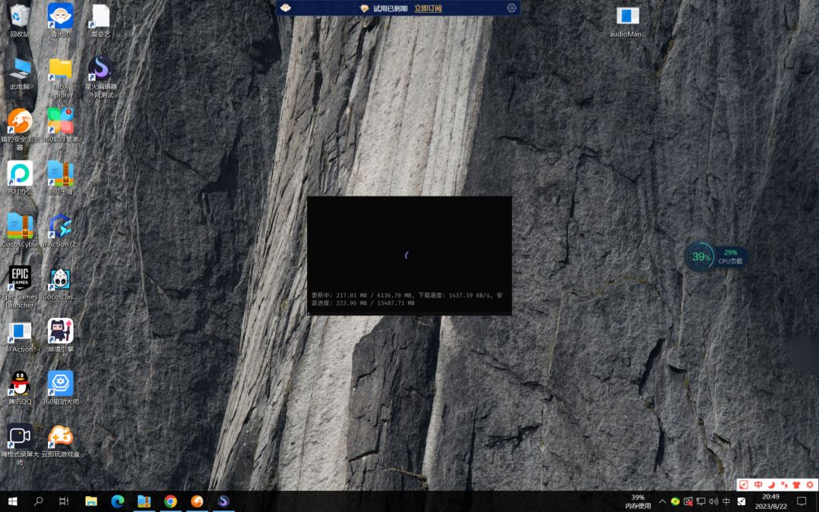
Task: Click the 回收站 recycle bin icon
Action: 20,21
